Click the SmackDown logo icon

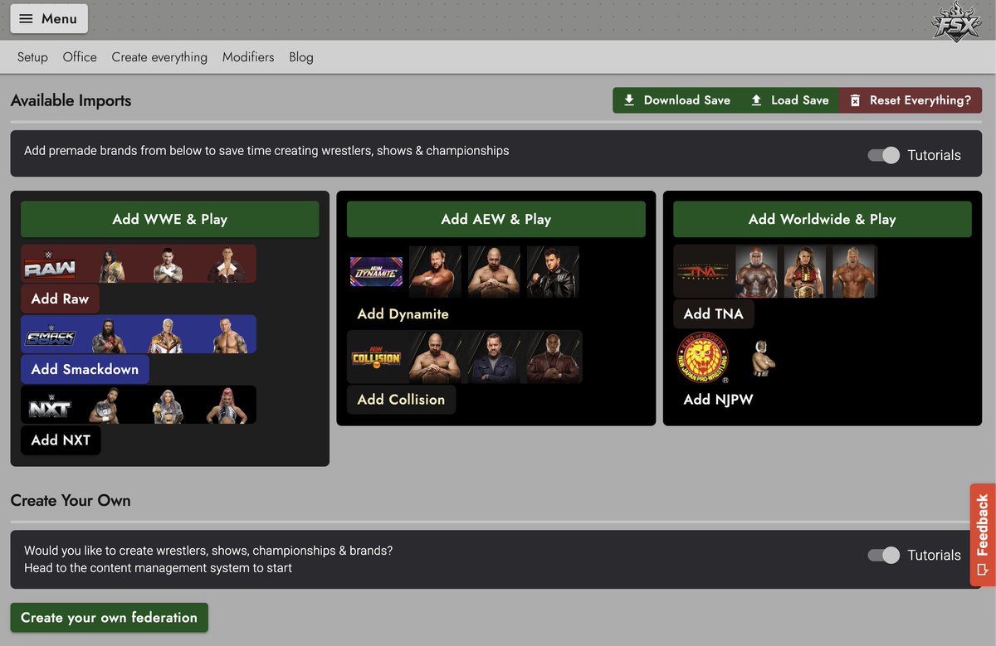tap(49, 336)
